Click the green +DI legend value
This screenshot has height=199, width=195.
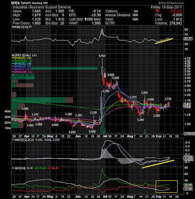(40, 168)
